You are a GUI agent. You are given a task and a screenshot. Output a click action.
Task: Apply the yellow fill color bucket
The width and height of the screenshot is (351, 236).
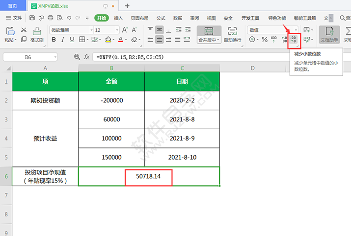[x=108, y=40]
